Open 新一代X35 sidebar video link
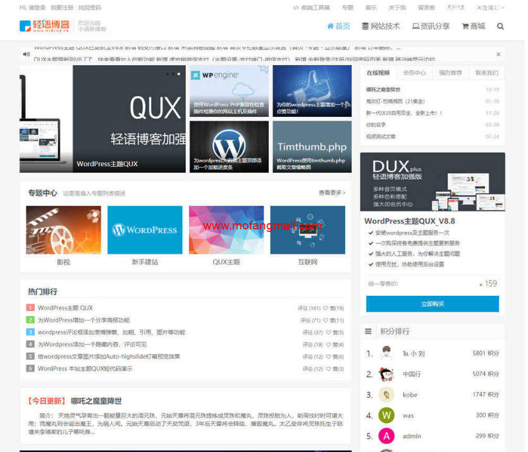528x452 pixels. 403,113
